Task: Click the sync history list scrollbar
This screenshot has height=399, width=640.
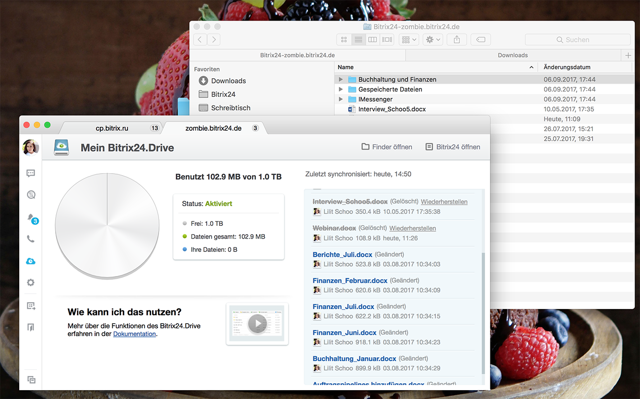Action: point(482,313)
